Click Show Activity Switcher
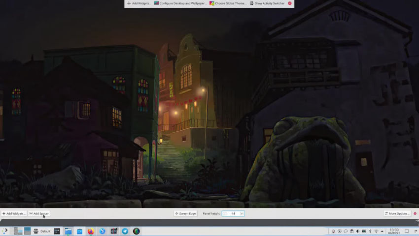The height and width of the screenshot is (236, 419). [267, 3]
